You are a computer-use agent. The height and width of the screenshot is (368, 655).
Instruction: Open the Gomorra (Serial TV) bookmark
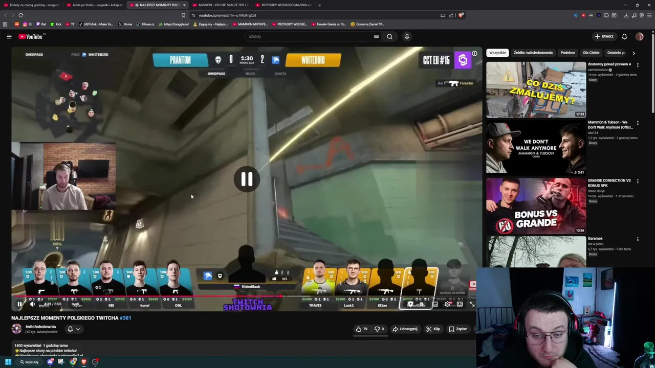tap(367, 24)
